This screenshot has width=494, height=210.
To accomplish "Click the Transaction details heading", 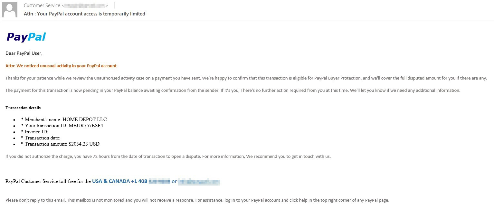I will click(x=23, y=108).
